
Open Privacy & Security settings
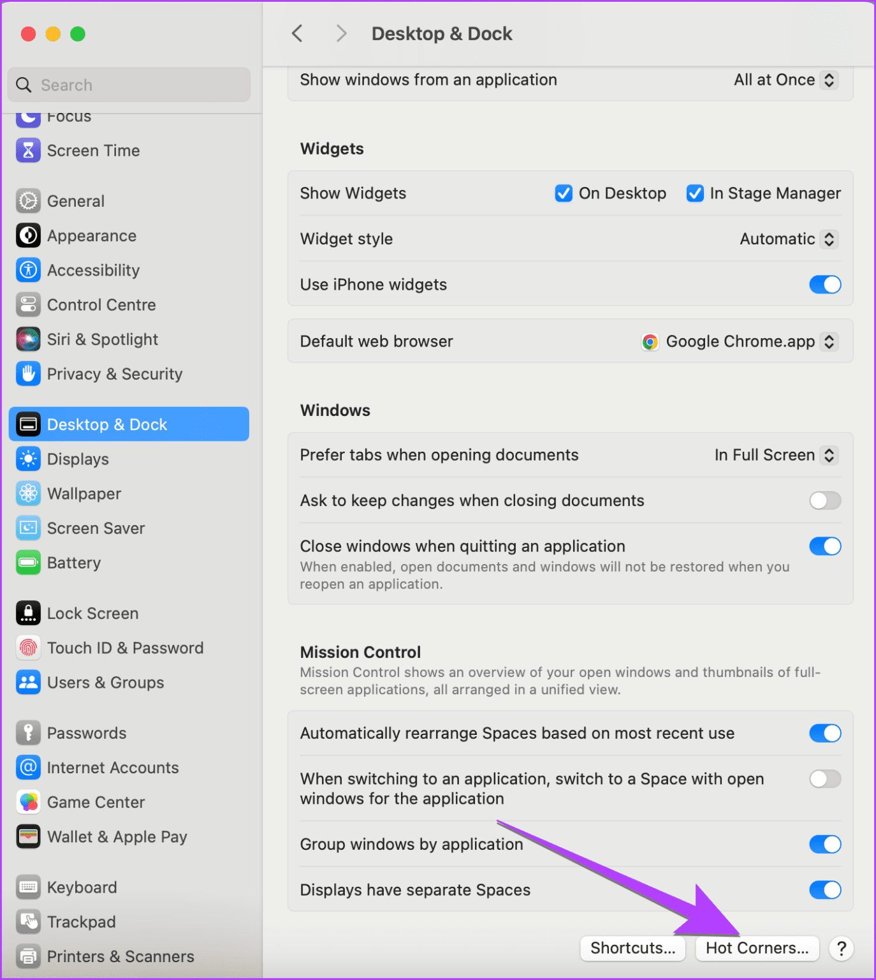tap(115, 374)
